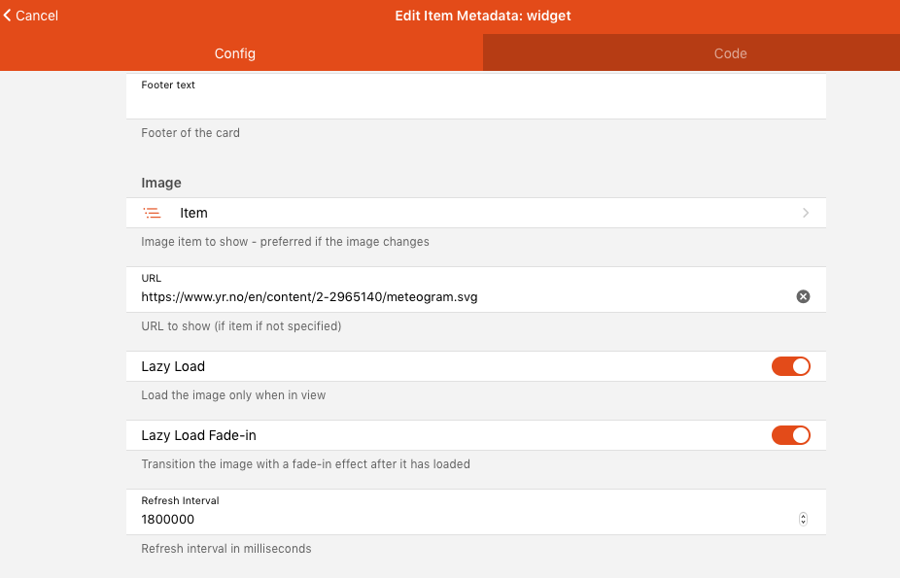
Task: Click the back chevron beside Cancel
Action: pyautogui.click(x=8, y=16)
